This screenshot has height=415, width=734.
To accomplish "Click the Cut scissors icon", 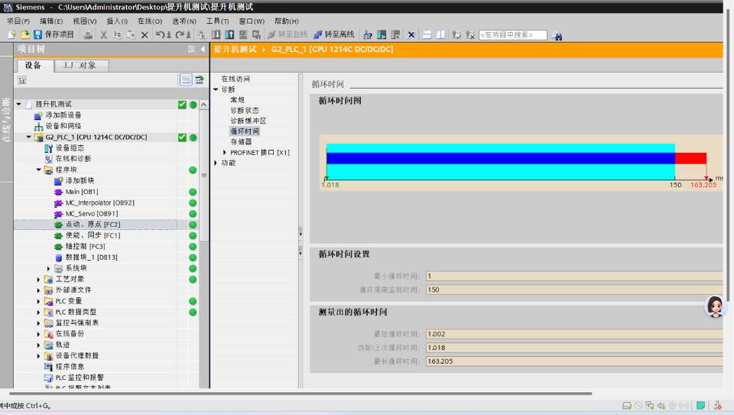I will pyautogui.click(x=103, y=34).
